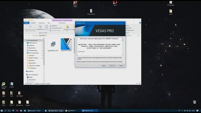Open the Работа desktop folder
Image resolution: width=201 pixels, height=113 pixels.
tap(12, 103)
